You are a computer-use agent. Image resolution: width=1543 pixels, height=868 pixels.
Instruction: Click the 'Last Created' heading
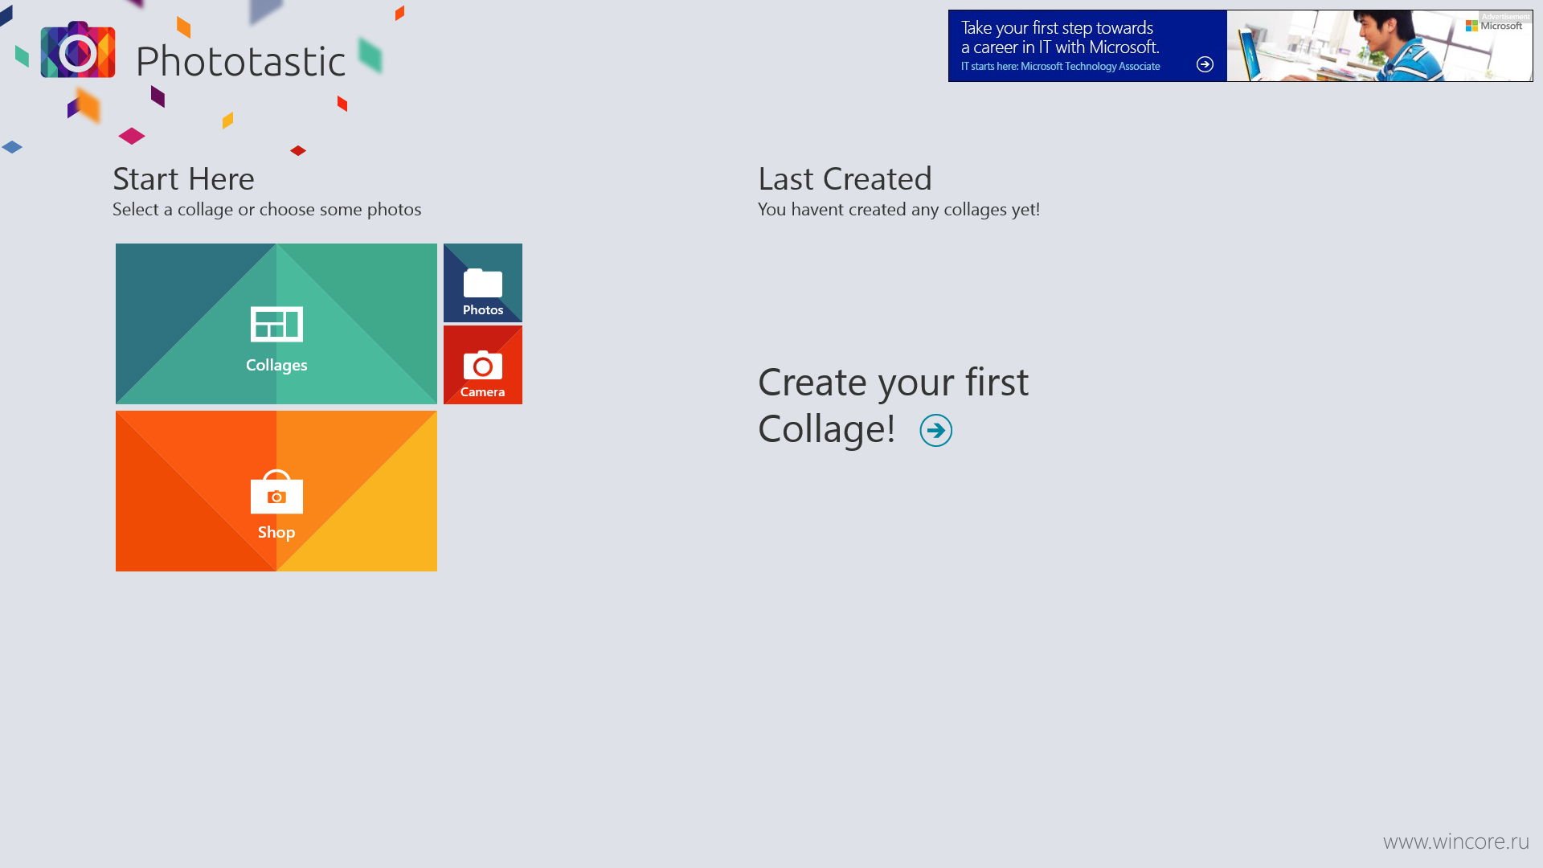pos(845,178)
